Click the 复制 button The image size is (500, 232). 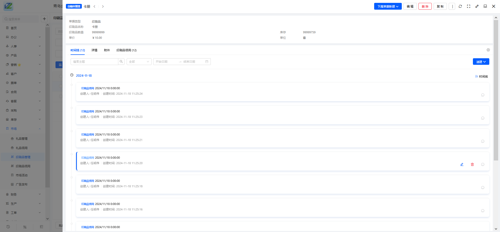(x=440, y=6)
